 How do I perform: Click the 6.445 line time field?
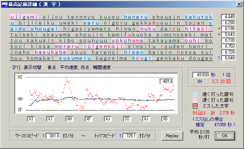click(229, 17)
